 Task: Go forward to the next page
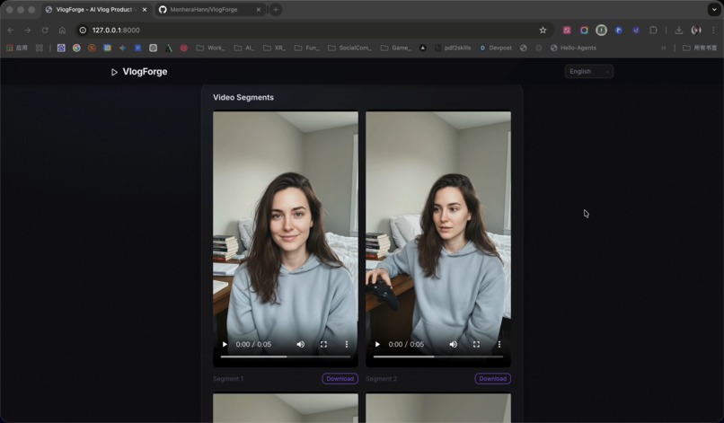click(28, 30)
